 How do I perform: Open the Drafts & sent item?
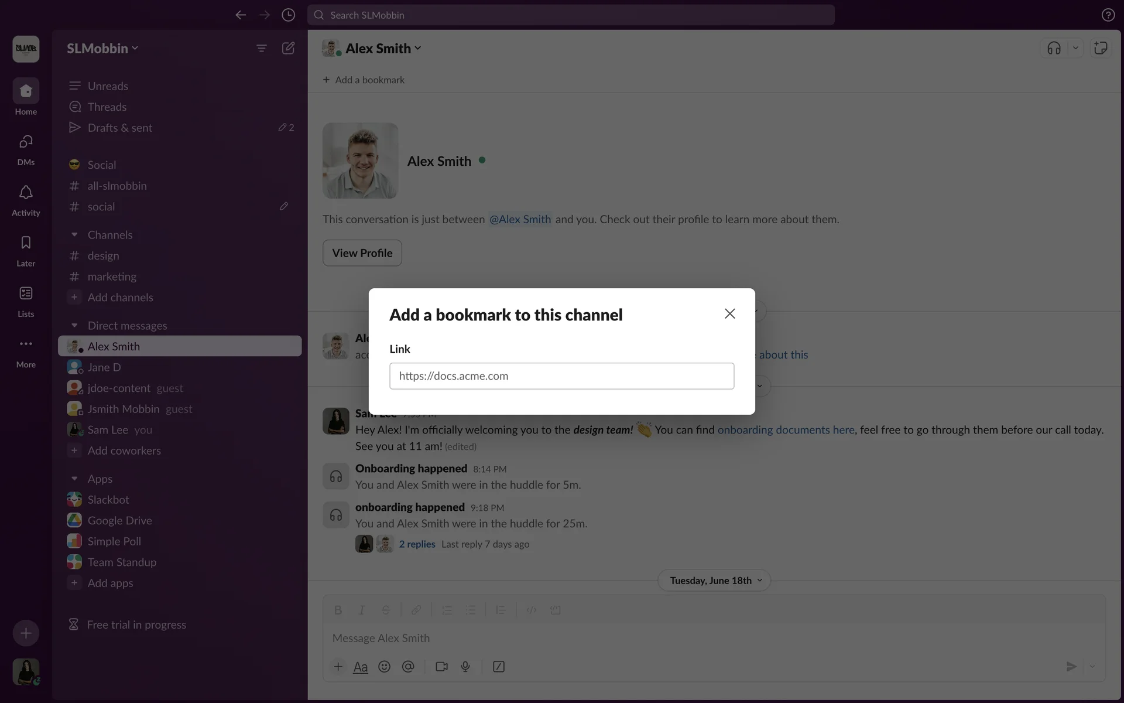pyautogui.click(x=119, y=128)
